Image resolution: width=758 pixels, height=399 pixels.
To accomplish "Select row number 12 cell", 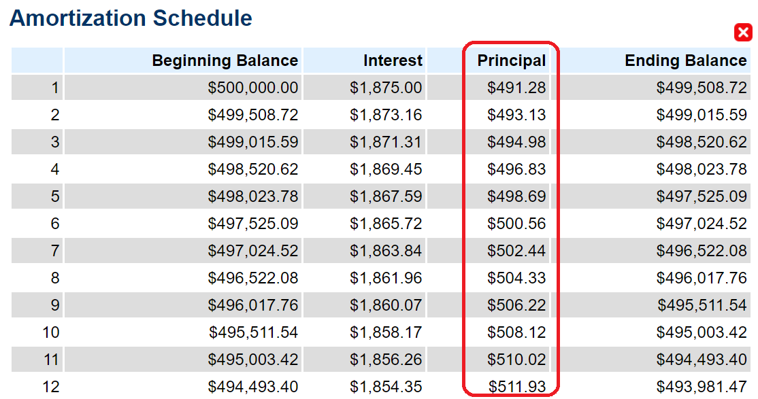I will (37, 387).
